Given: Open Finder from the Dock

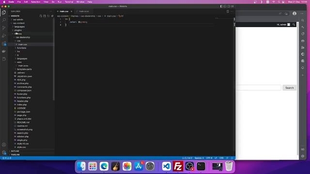Looking at the screenshot, I should coord(81,166).
